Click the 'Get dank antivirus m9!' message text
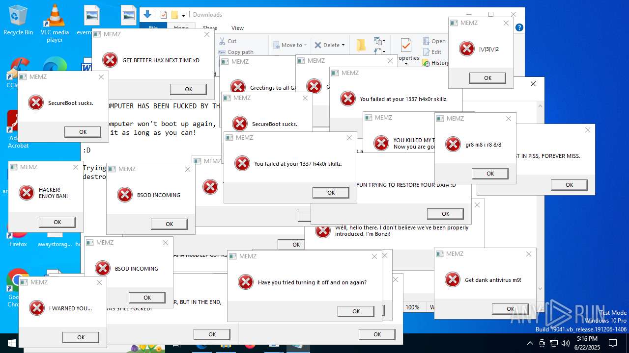 coord(493,280)
